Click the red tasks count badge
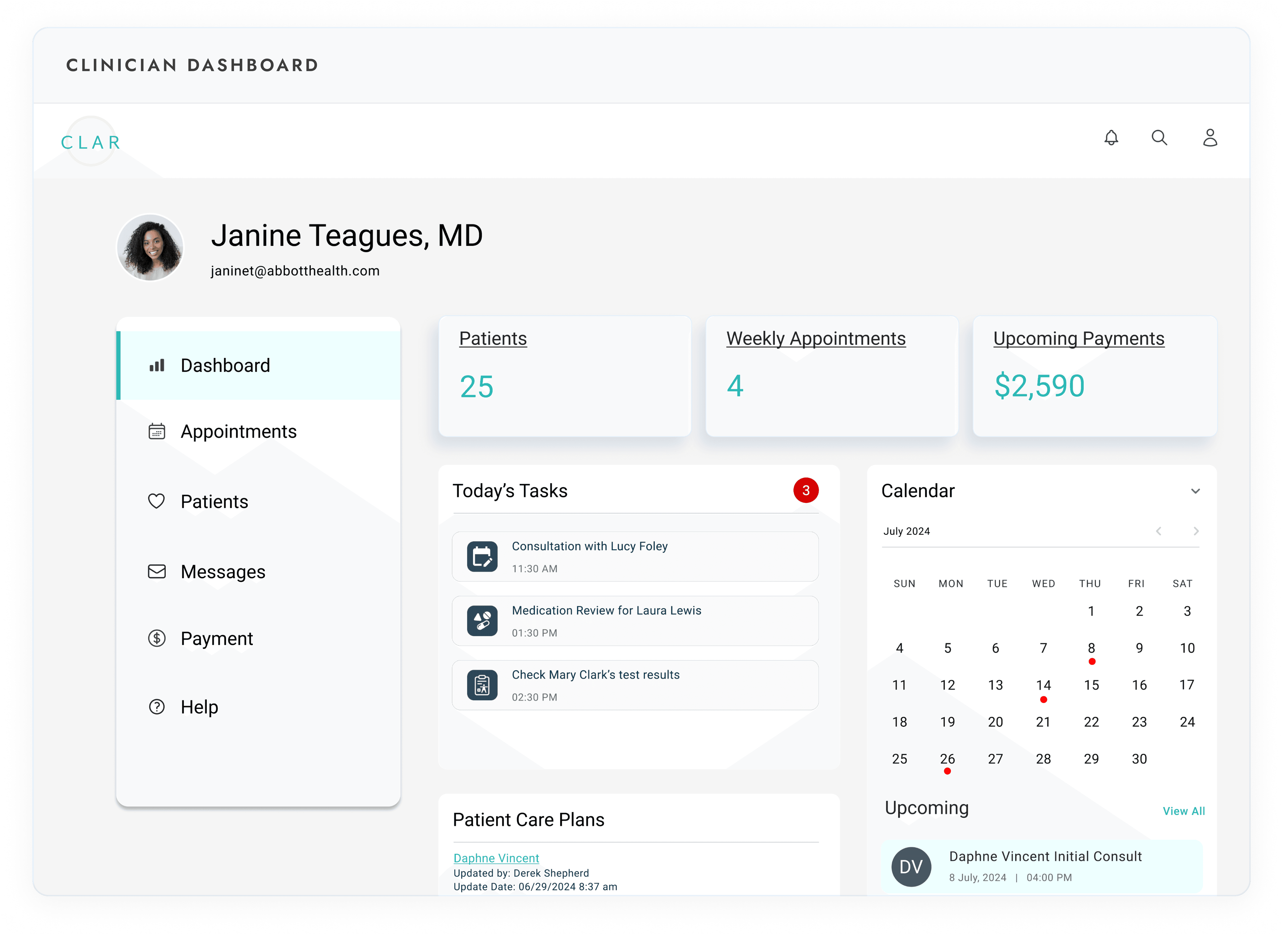This screenshot has width=1283, height=934. pos(806,491)
